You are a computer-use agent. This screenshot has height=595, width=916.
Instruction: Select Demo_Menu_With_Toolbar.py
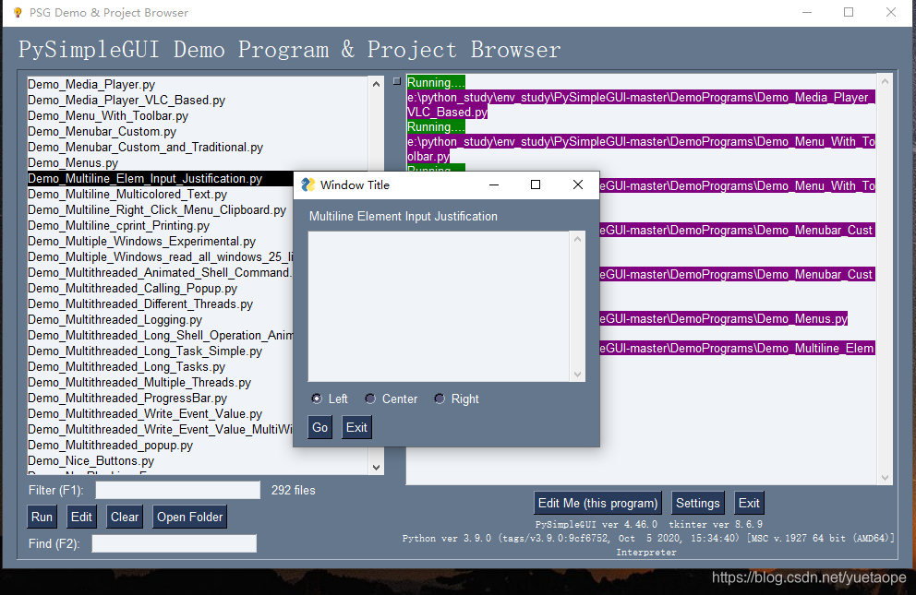(x=198, y=116)
